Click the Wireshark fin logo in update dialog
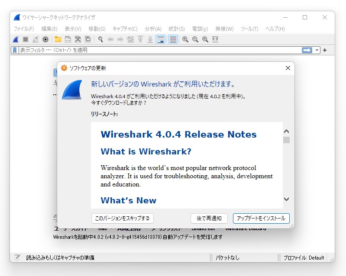 pyautogui.click(x=72, y=90)
